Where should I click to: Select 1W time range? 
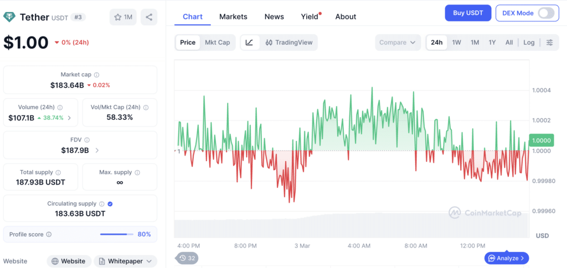(457, 43)
